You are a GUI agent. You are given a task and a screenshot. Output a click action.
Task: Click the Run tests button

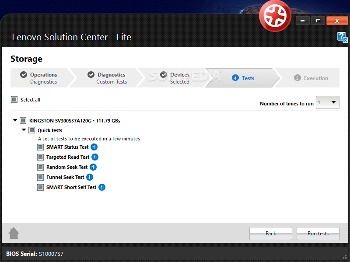318,234
